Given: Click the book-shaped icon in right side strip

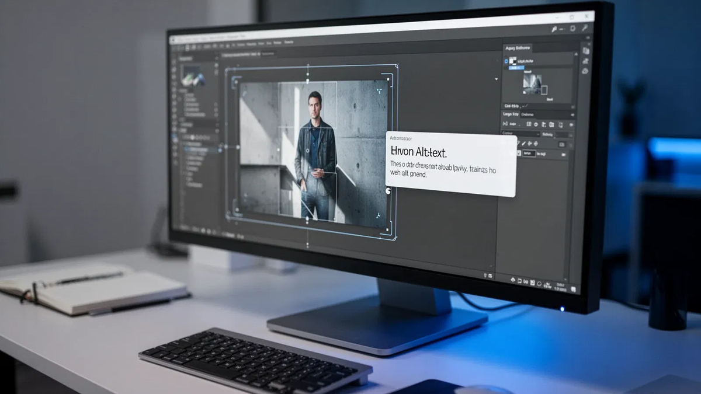Looking at the screenshot, I should pyautogui.click(x=585, y=51).
